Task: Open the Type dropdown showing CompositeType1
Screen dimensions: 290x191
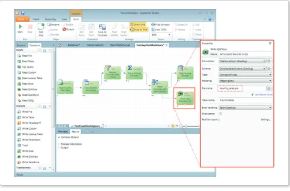Action: tap(245, 75)
